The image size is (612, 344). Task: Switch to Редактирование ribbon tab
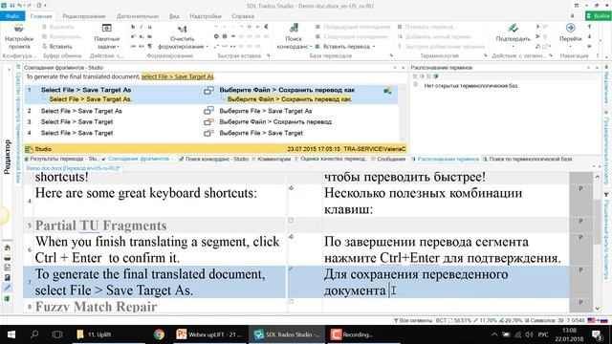tap(84, 16)
